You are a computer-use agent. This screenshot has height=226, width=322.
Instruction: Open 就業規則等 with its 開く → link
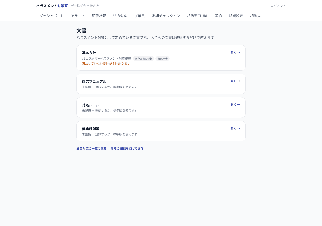point(235,128)
